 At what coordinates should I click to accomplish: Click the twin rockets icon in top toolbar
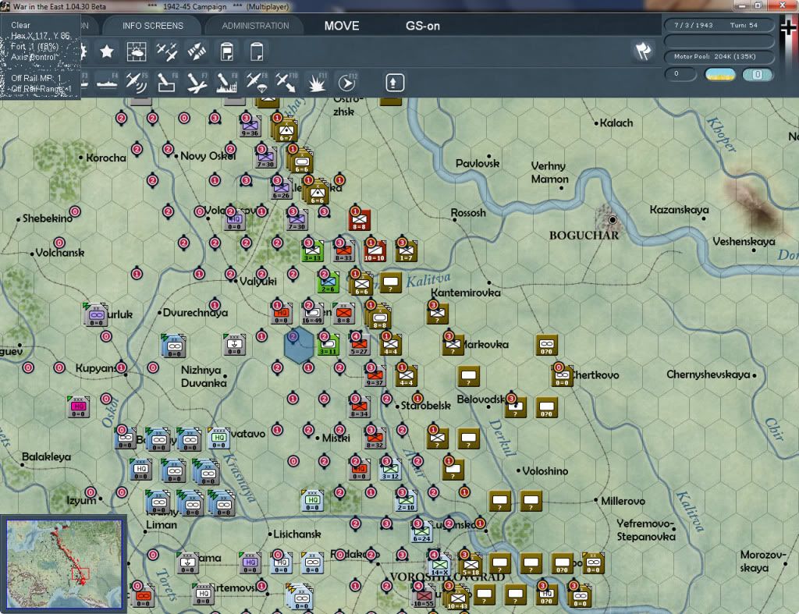197,51
